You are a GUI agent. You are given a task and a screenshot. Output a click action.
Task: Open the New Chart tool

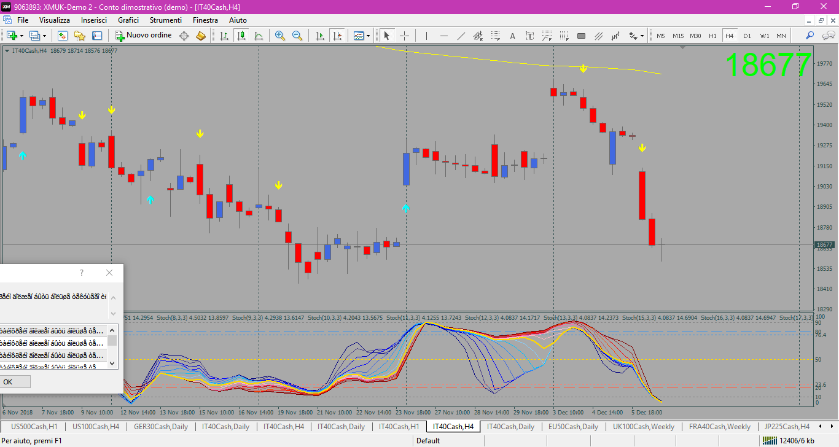point(12,36)
